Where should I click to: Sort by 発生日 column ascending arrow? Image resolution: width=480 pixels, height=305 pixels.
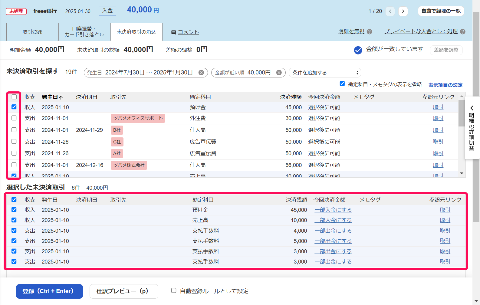[x=61, y=97]
